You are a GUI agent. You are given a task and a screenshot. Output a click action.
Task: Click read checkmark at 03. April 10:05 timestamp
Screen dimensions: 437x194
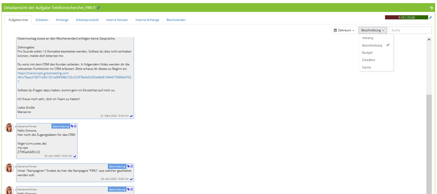pyautogui.click(x=131, y=179)
